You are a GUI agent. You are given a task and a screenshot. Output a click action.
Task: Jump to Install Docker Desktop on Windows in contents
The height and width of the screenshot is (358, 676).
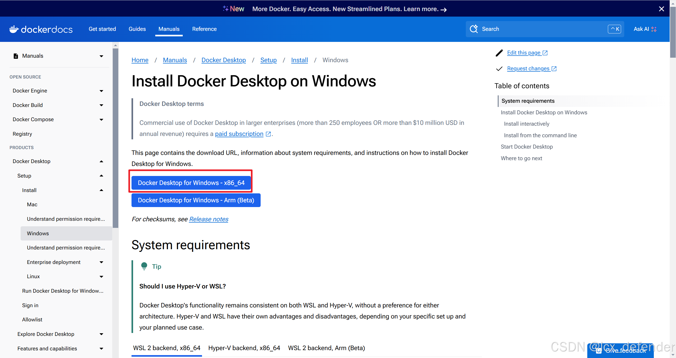pos(544,112)
